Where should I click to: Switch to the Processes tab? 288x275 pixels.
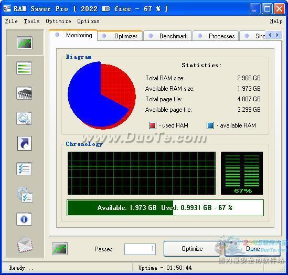click(x=216, y=36)
